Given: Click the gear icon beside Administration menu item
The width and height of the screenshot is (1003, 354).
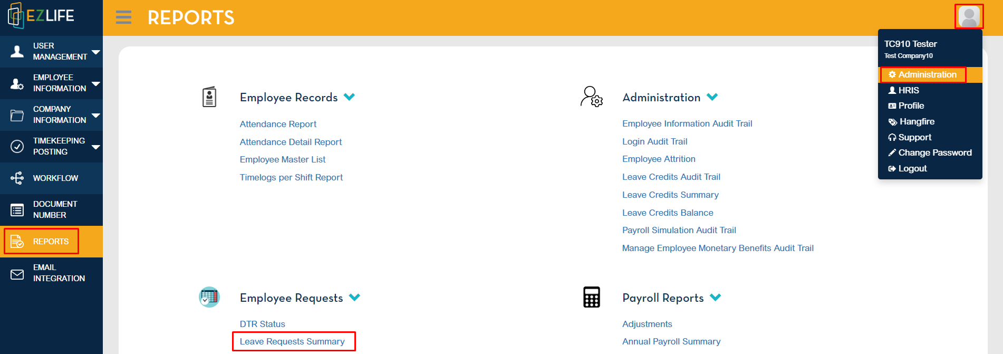Looking at the screenshot, I should coord(892,74).
